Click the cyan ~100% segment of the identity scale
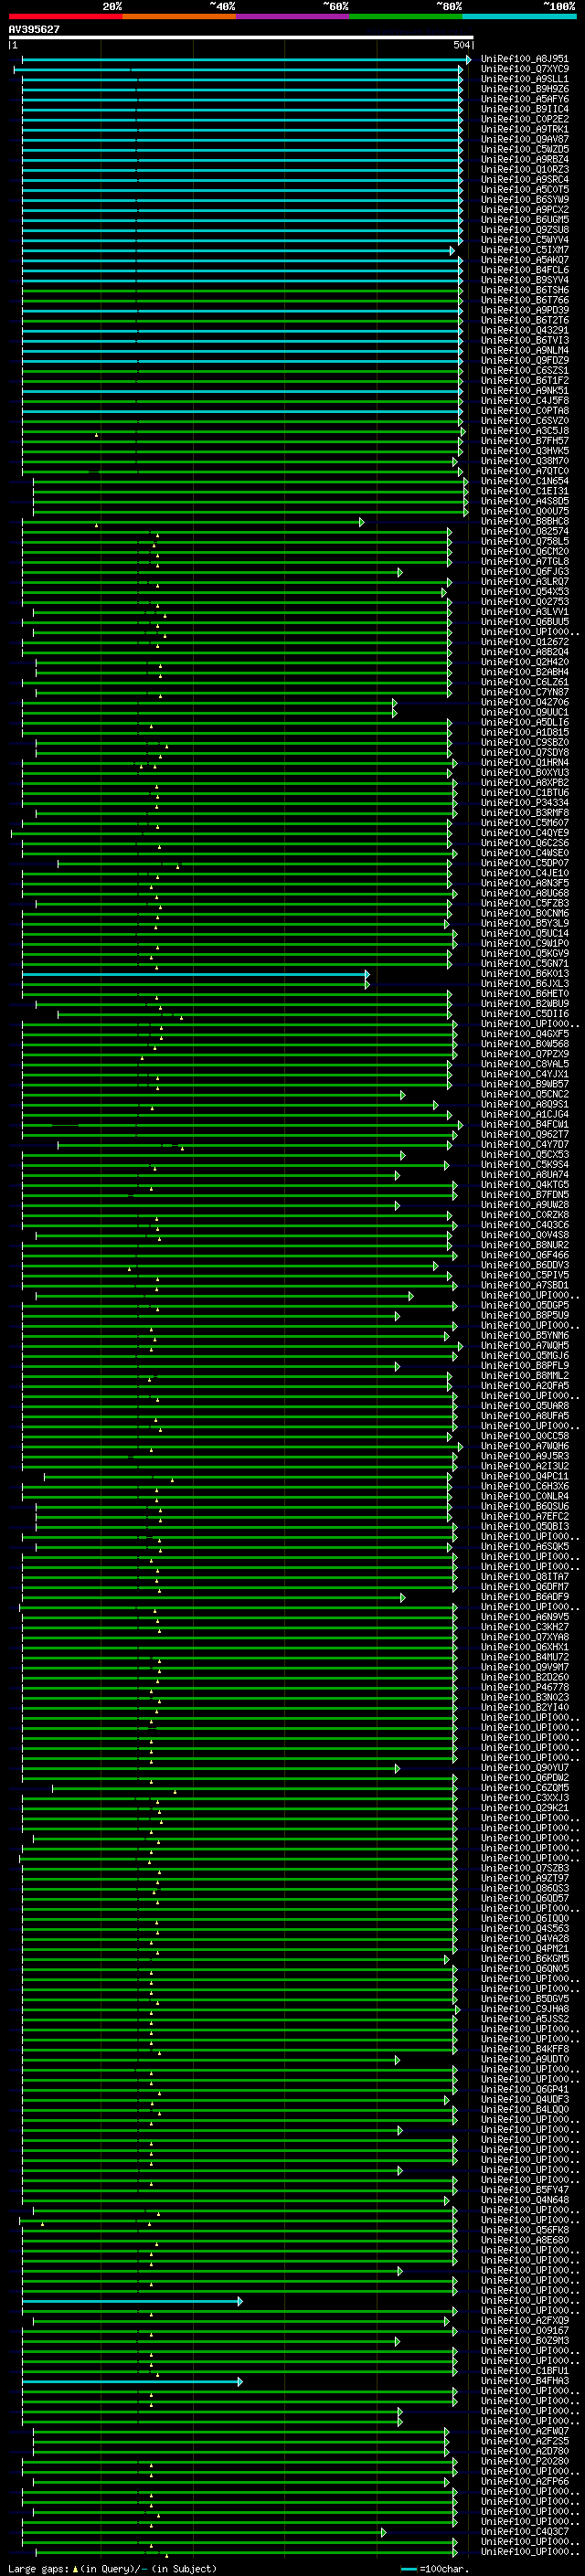The height and width of the screenshot is (2576, 585). point(519,16)
